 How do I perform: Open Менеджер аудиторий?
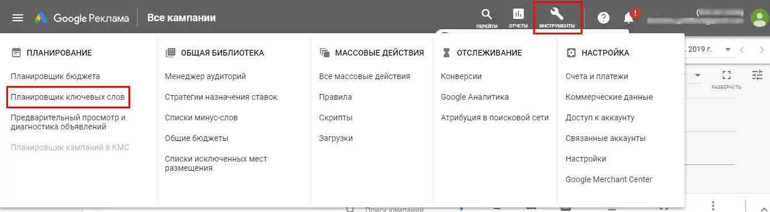tap(205, 76)
